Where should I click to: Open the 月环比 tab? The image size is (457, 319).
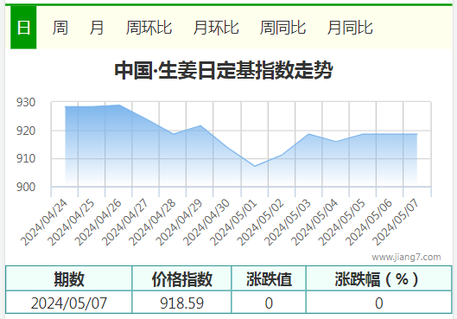216,28
